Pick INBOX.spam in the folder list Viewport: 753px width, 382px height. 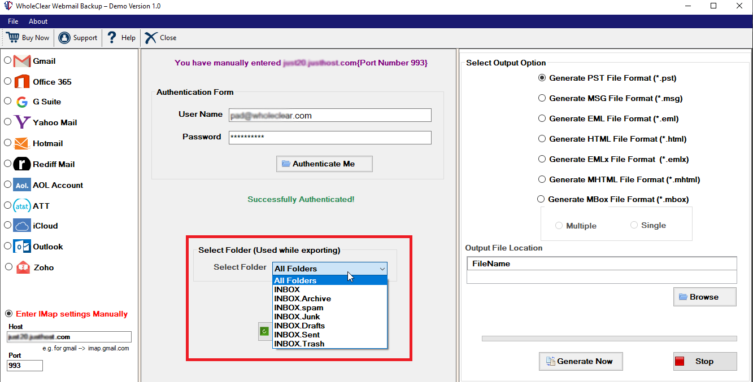click(330, 308)
